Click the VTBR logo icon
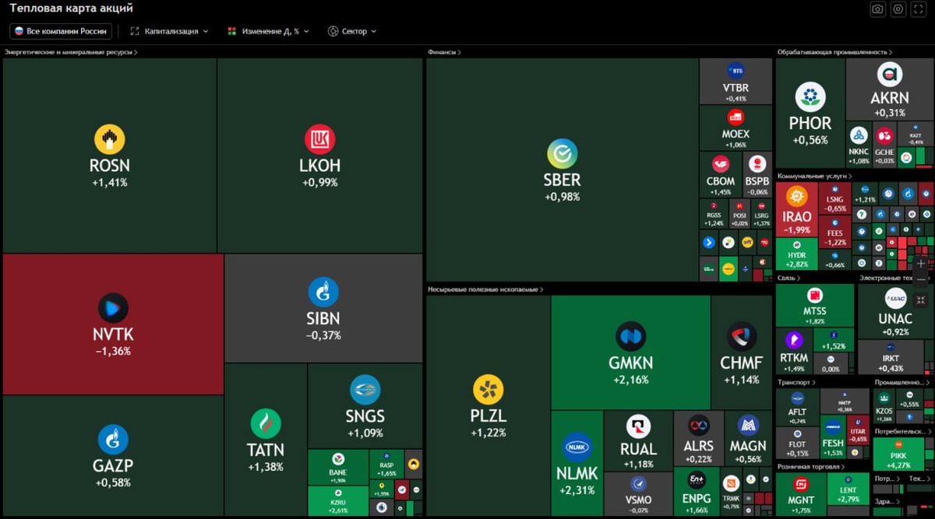 [736, 71]
